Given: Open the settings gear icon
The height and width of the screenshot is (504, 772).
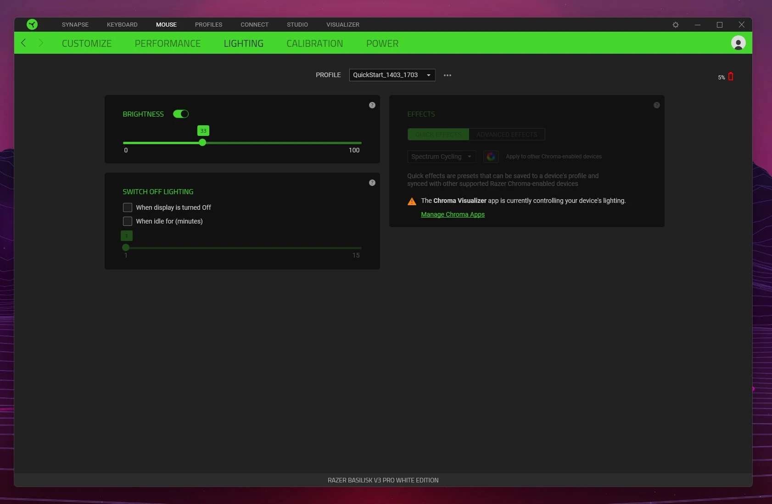Looking at the screenshot, I should [676, 25].
